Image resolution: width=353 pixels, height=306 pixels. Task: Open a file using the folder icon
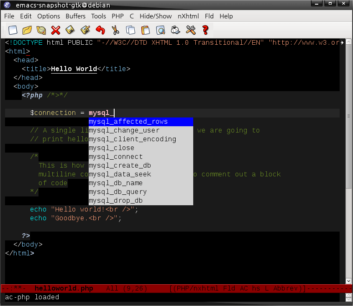coord(26,30)
